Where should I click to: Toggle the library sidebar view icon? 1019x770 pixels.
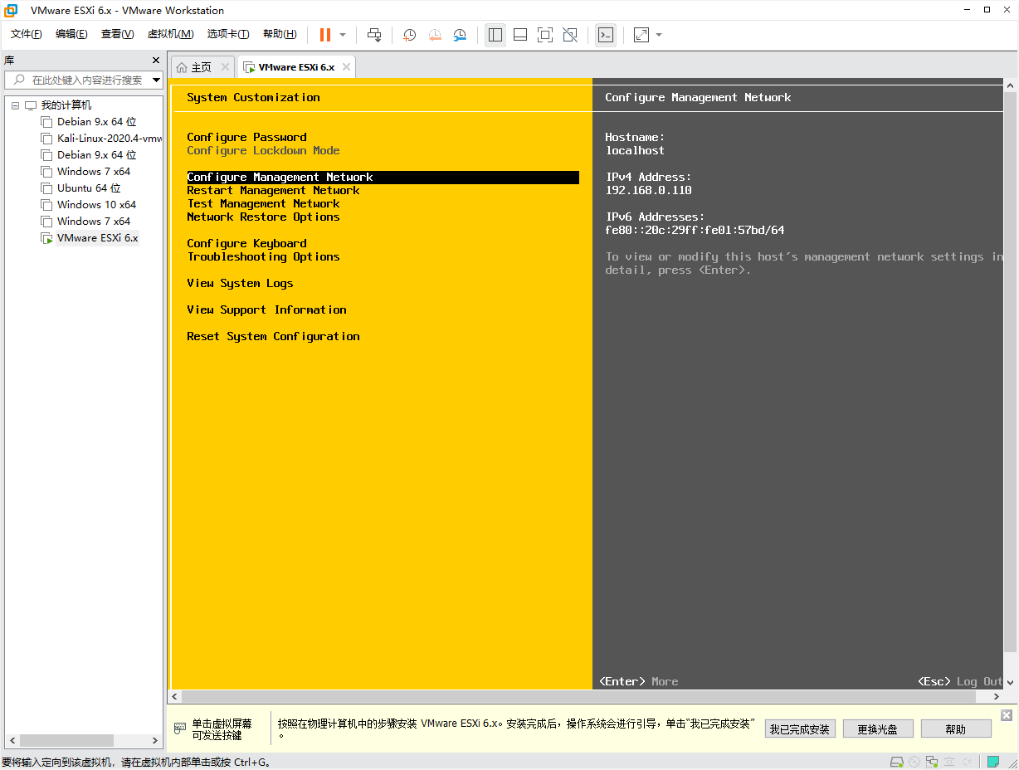click(x=495, y=35)
